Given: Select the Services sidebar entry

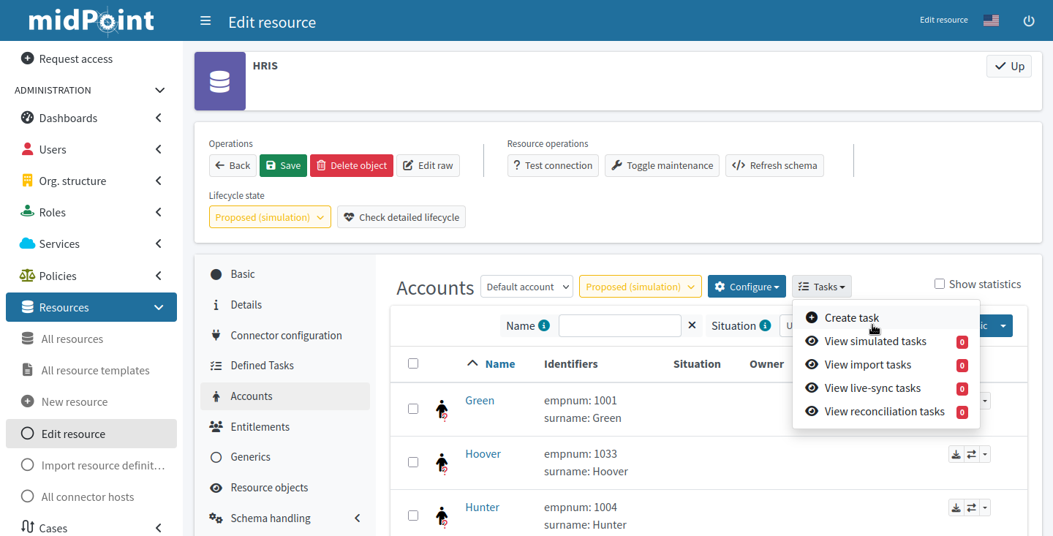Looking at the screenshot, I should coord(59,244).
